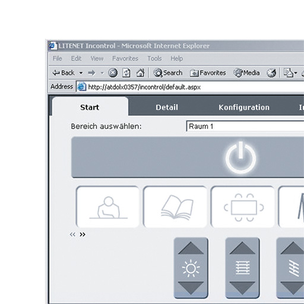Tilt slats upward with up arrow

click(292, 248)
